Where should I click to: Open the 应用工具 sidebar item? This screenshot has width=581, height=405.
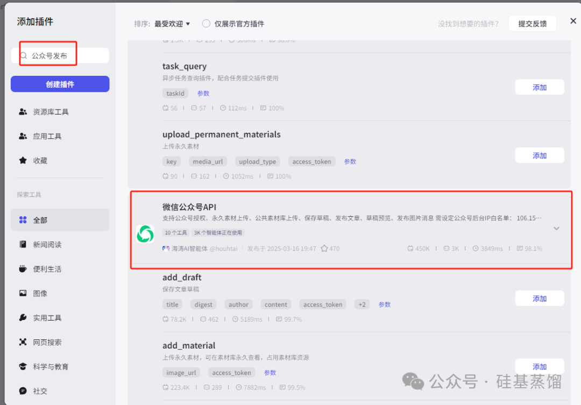60,136
